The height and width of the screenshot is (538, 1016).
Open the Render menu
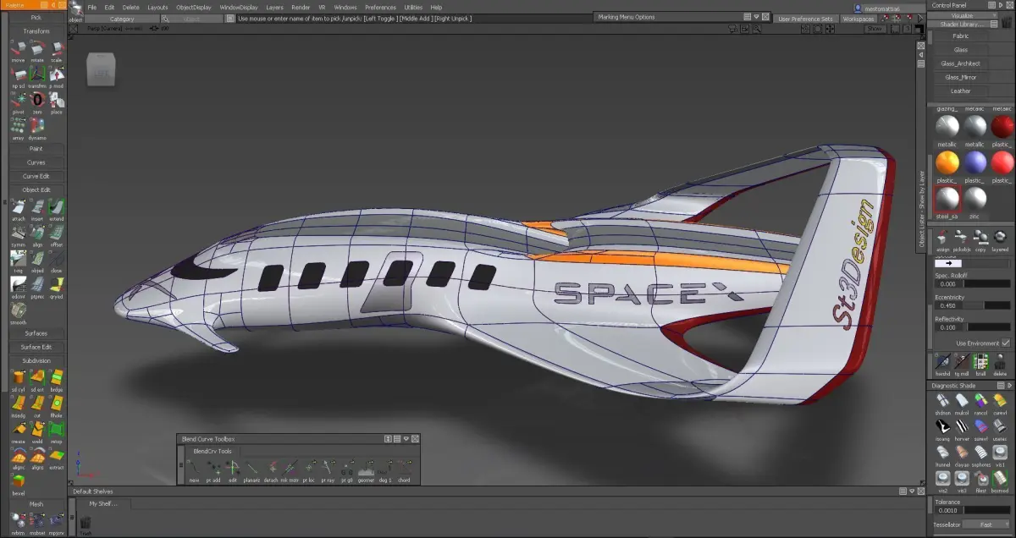click(301, 7)
